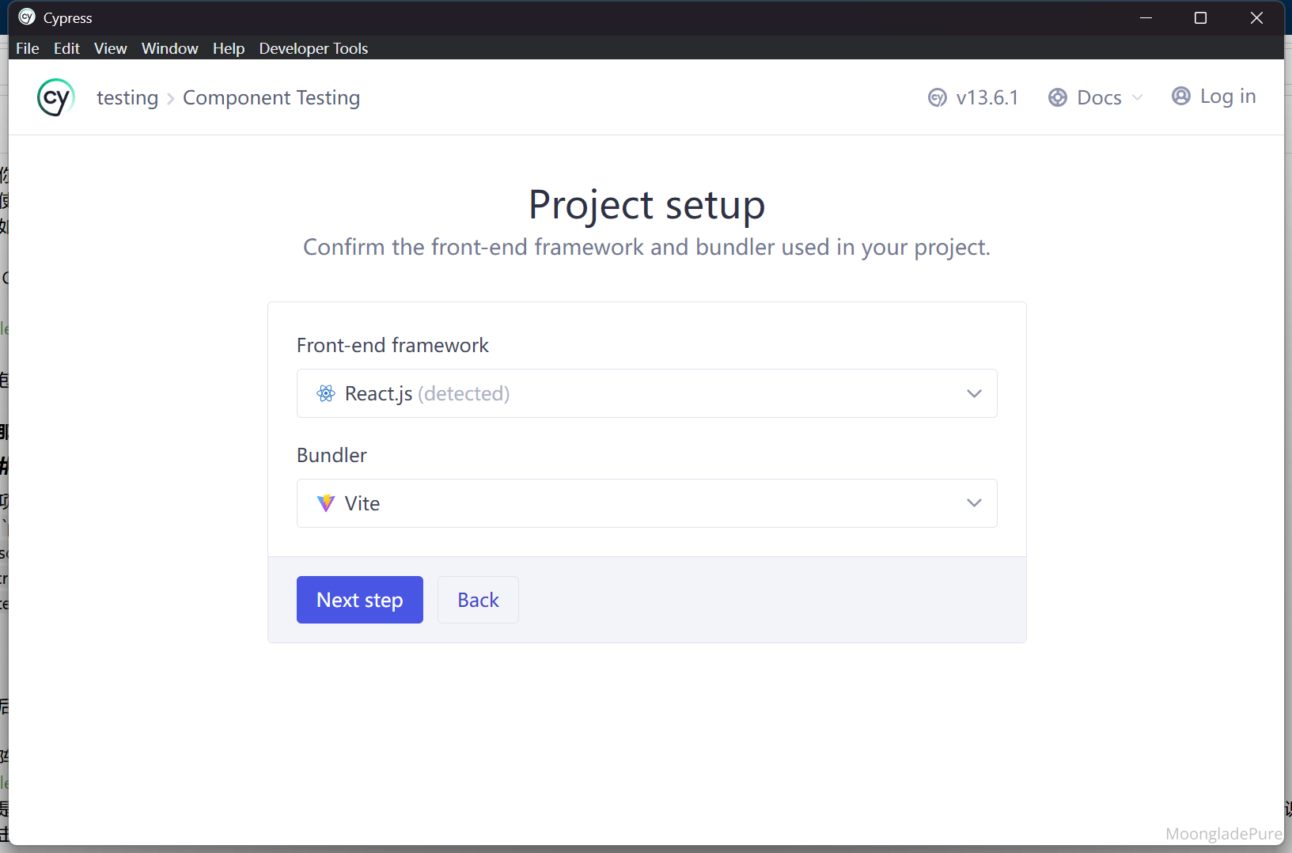This screenshot has height=853, width=1292.
Task: Click the Cypress logo in header
Action: click(x=55, y=97)
